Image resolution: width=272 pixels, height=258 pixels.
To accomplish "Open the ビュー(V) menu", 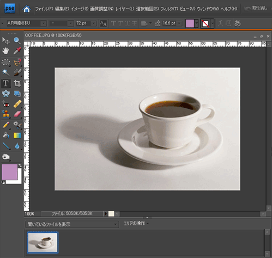I will (x=188, y=9).
